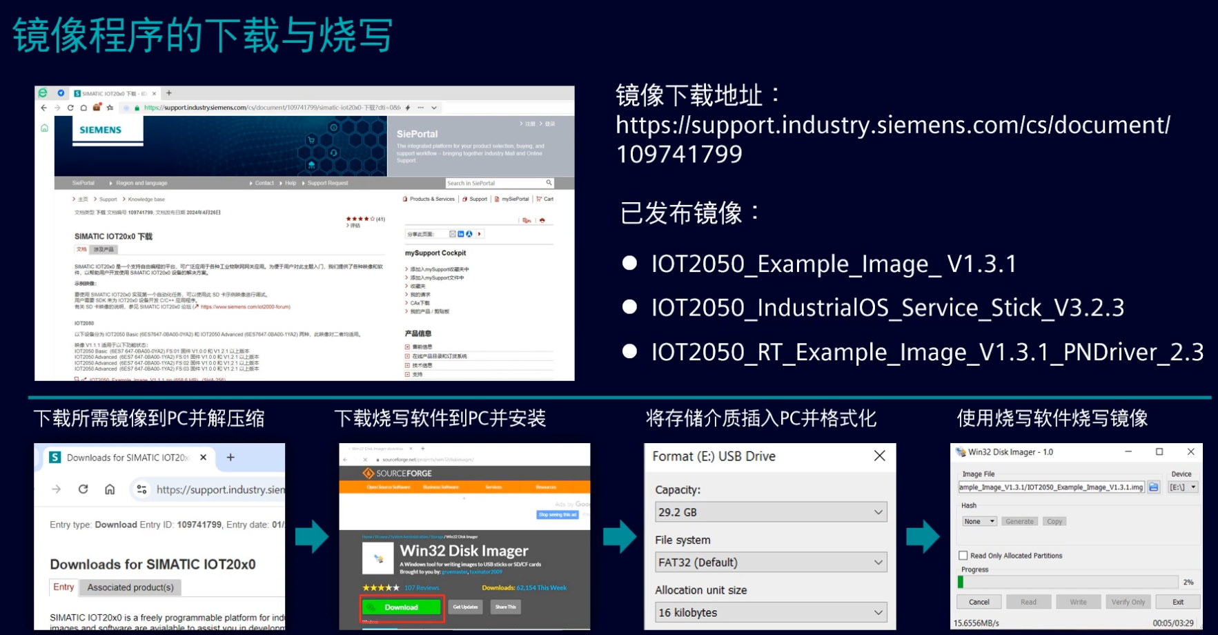1218x635 pixels.
Task: Click the Win32 Disk Imager project thumbnail
Action: click(x=378, y=558)
